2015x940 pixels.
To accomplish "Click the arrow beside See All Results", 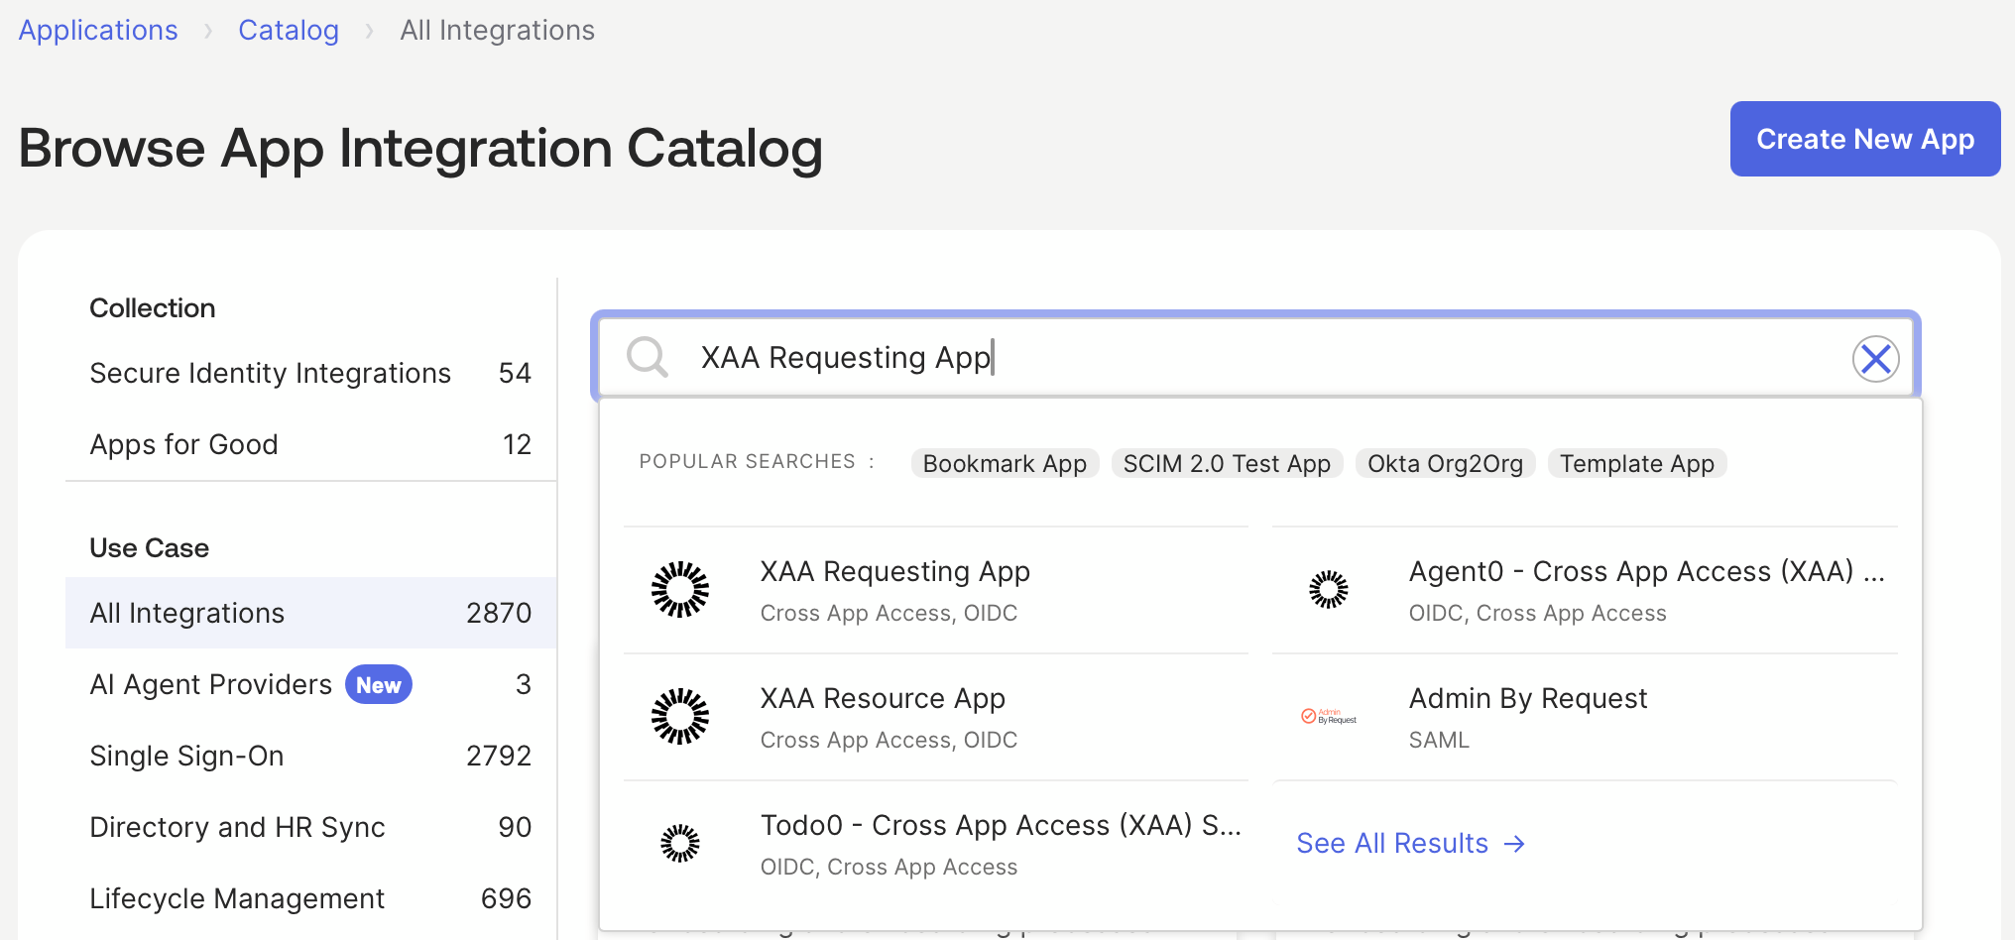I will (x=1514, y=844).
